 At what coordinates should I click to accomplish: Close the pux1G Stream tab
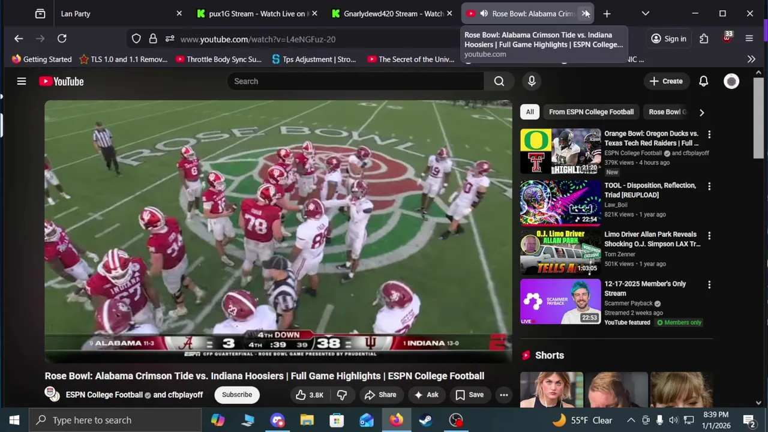point(315,13)
